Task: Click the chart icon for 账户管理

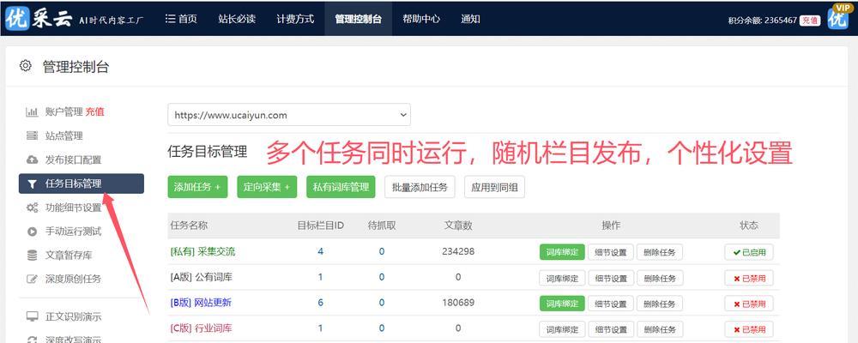Action: 33,112
